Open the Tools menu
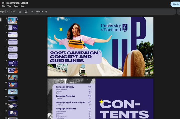The image size is (180, 119). [16, 6]
